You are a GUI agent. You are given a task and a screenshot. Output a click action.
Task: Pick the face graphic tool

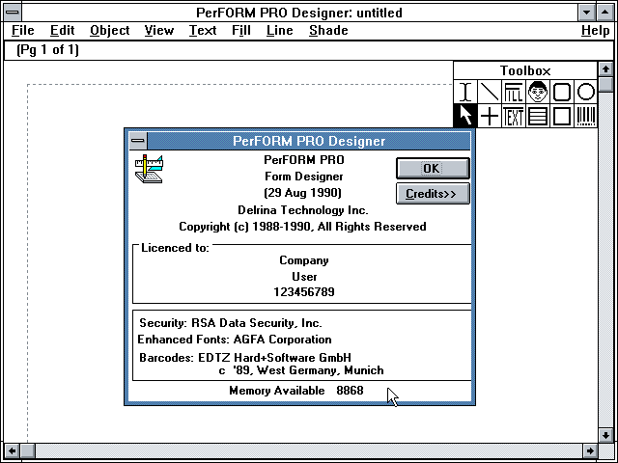click(538, 92)
